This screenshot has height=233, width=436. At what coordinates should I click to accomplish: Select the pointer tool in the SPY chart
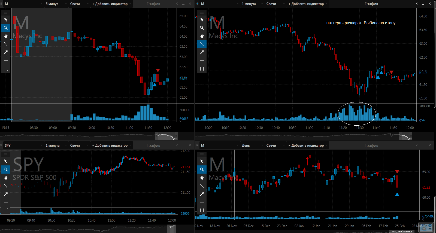point(6,161)
